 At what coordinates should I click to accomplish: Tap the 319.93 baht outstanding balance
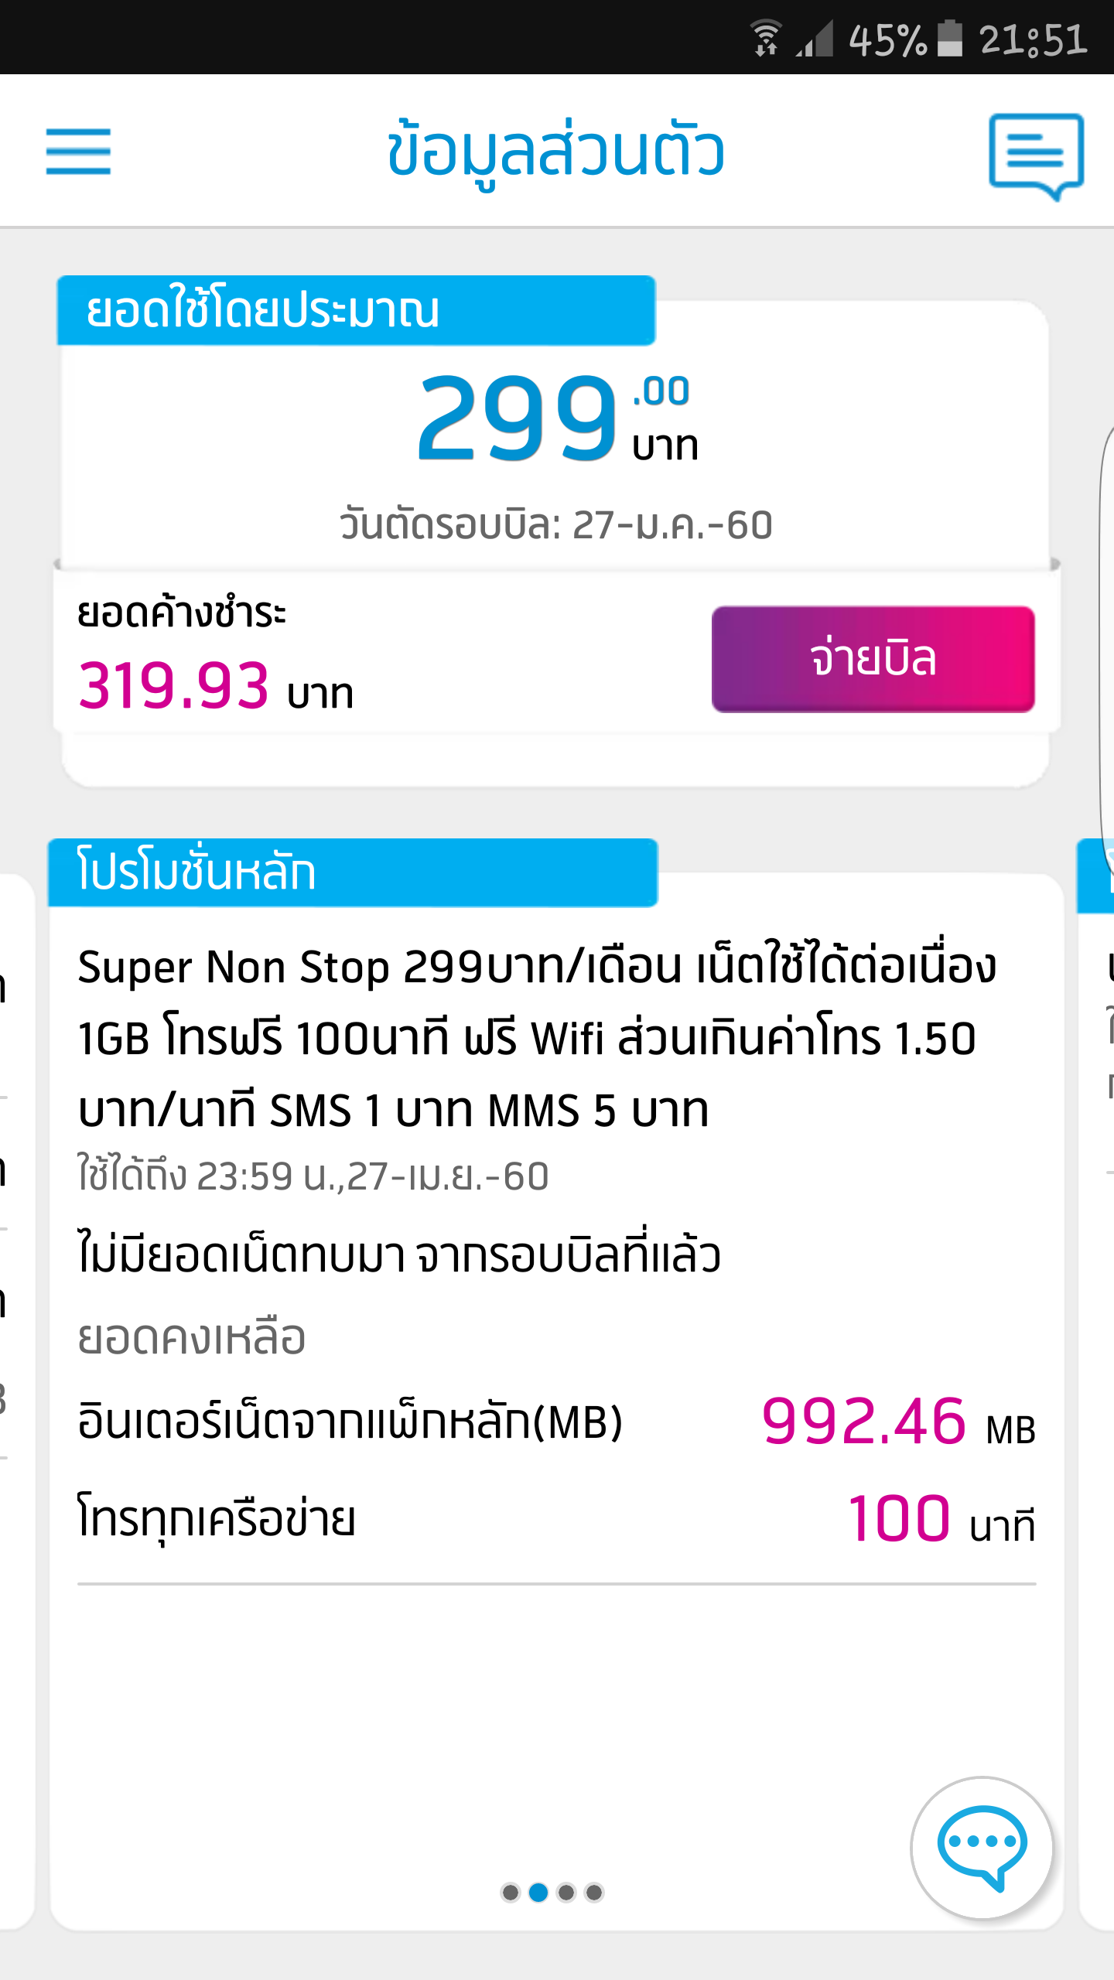coord(215,687)
